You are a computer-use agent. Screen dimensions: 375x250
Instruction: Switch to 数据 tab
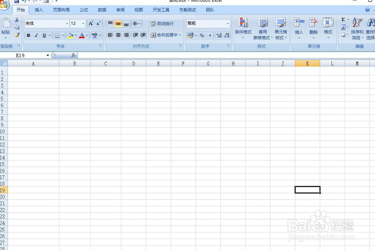click(x=102, y=10)
